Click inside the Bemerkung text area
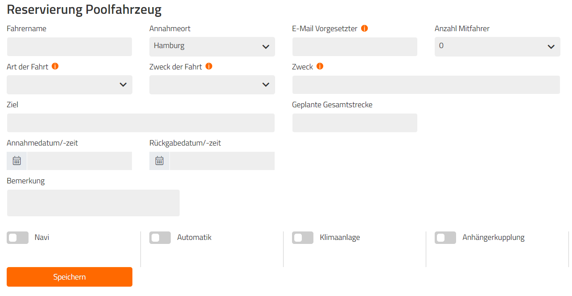The width and height of the screenshot is (572, 296). tap(93, 203)
